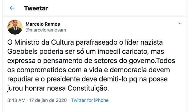Select the date 17 de jan de 2020
The width and height of the screenshot is (193, 112).
[48, 100]
